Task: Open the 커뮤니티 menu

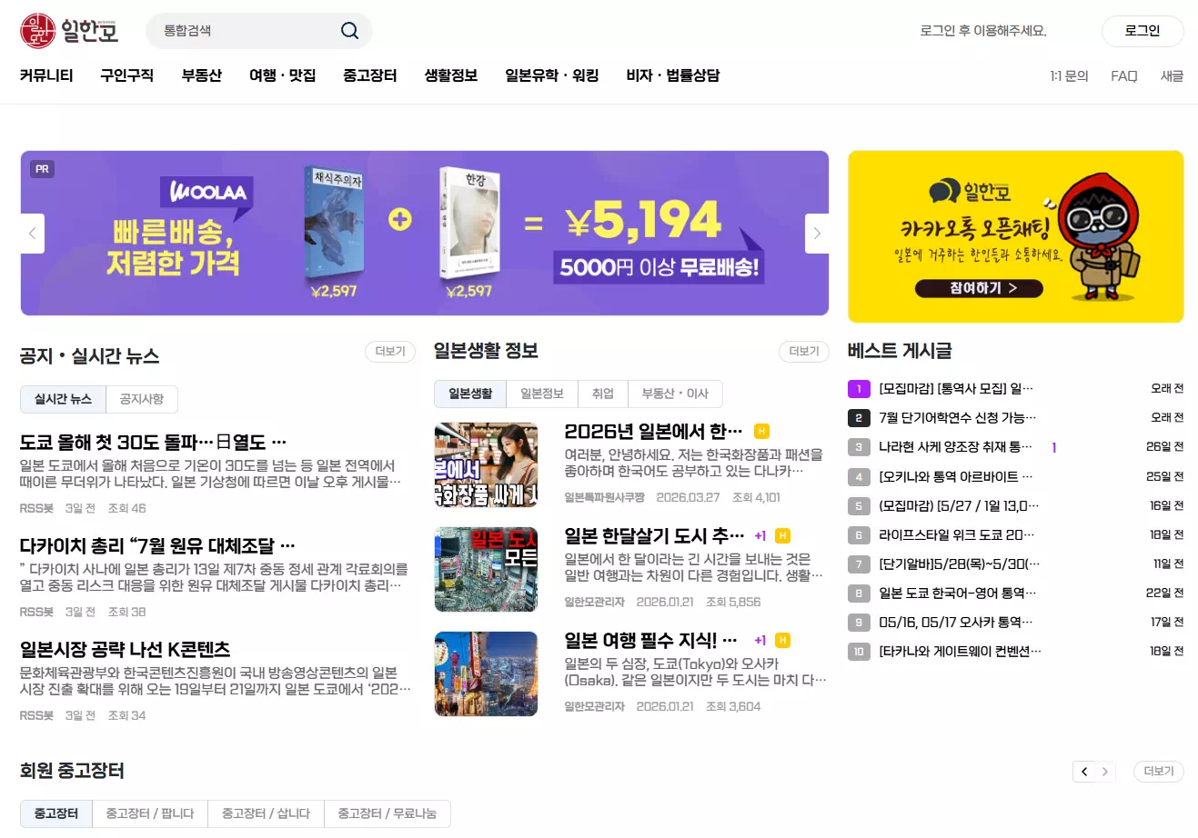Action: [46, 75]
